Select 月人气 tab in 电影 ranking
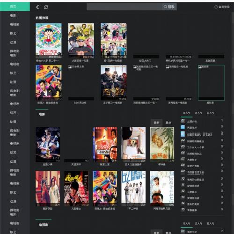The image size is (234, 234). click(x=198, y=113)
